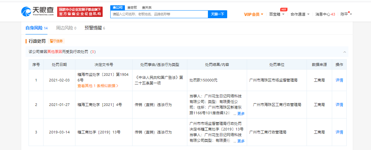Viewport: 371px width, 150px height.
Task: Select the 查公司 search tab
Action: coord(117,8)
